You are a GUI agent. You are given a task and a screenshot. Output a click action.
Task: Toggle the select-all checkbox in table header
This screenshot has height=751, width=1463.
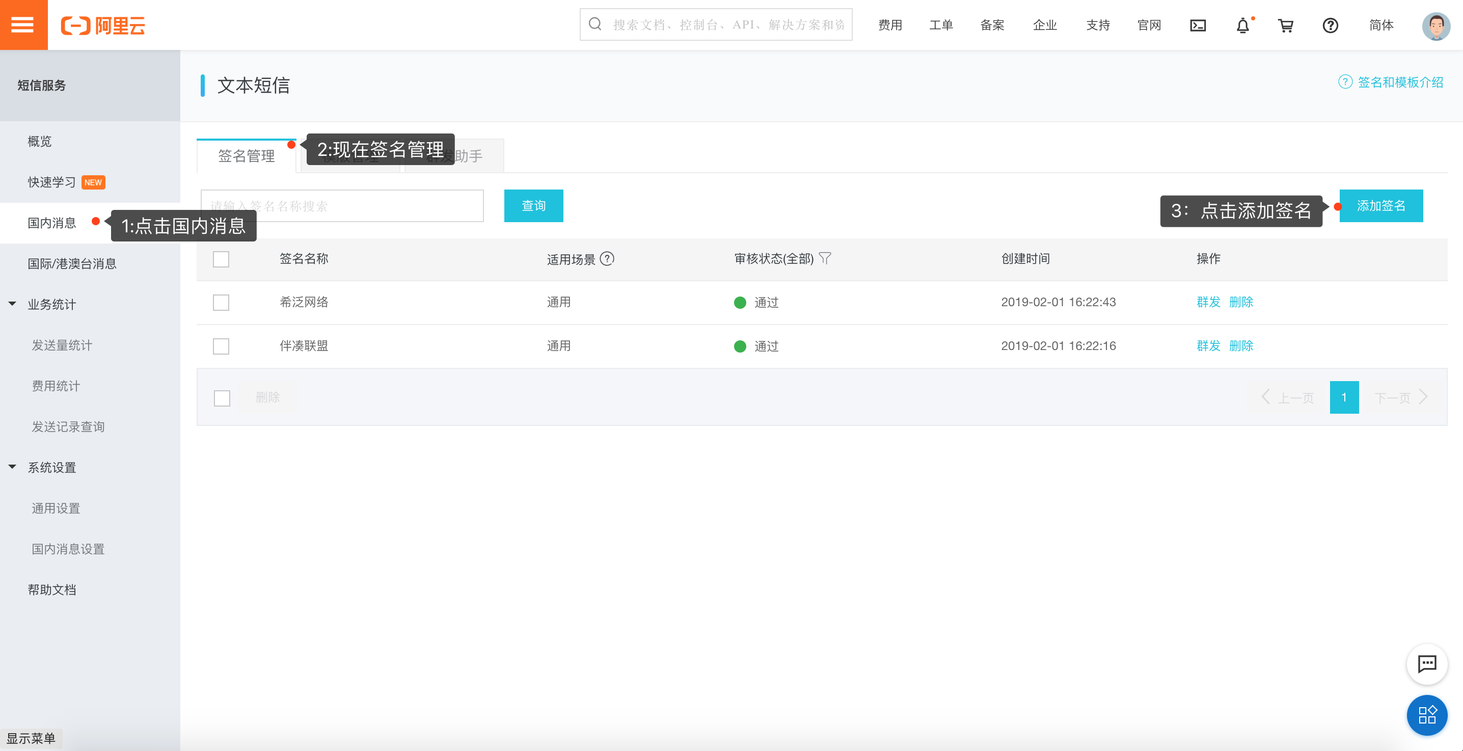pos(221,259)
